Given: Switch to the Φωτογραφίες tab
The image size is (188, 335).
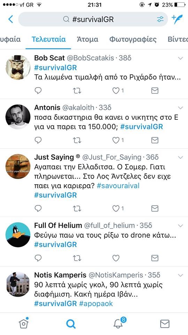Looking at the screenshot, I should 133,39.
